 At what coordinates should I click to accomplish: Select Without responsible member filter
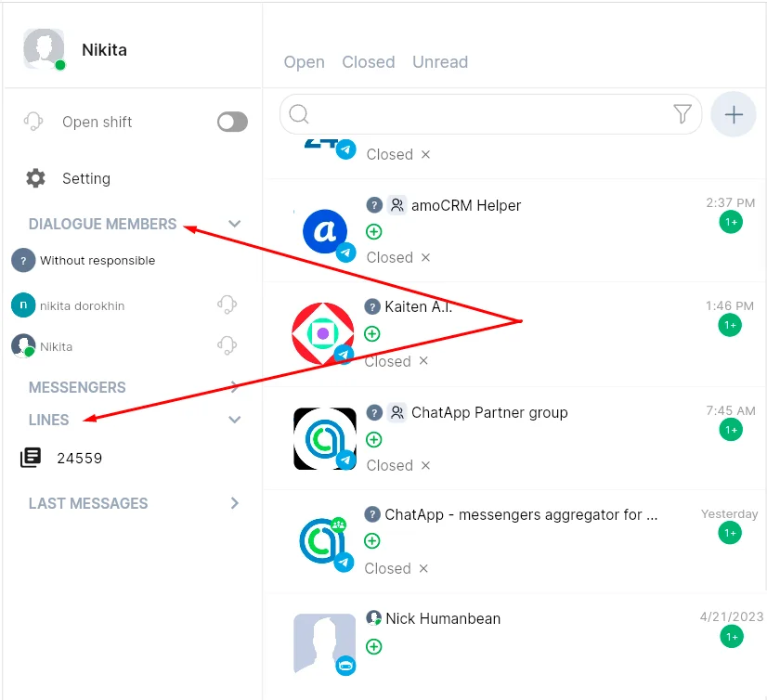97,261
